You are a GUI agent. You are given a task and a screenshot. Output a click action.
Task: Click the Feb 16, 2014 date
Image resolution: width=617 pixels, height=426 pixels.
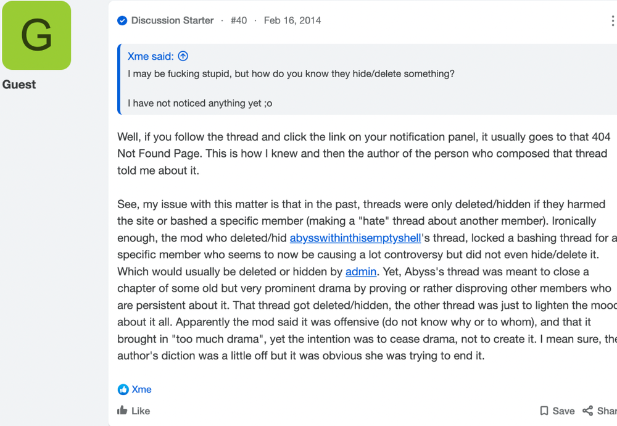tap(292, 20)
